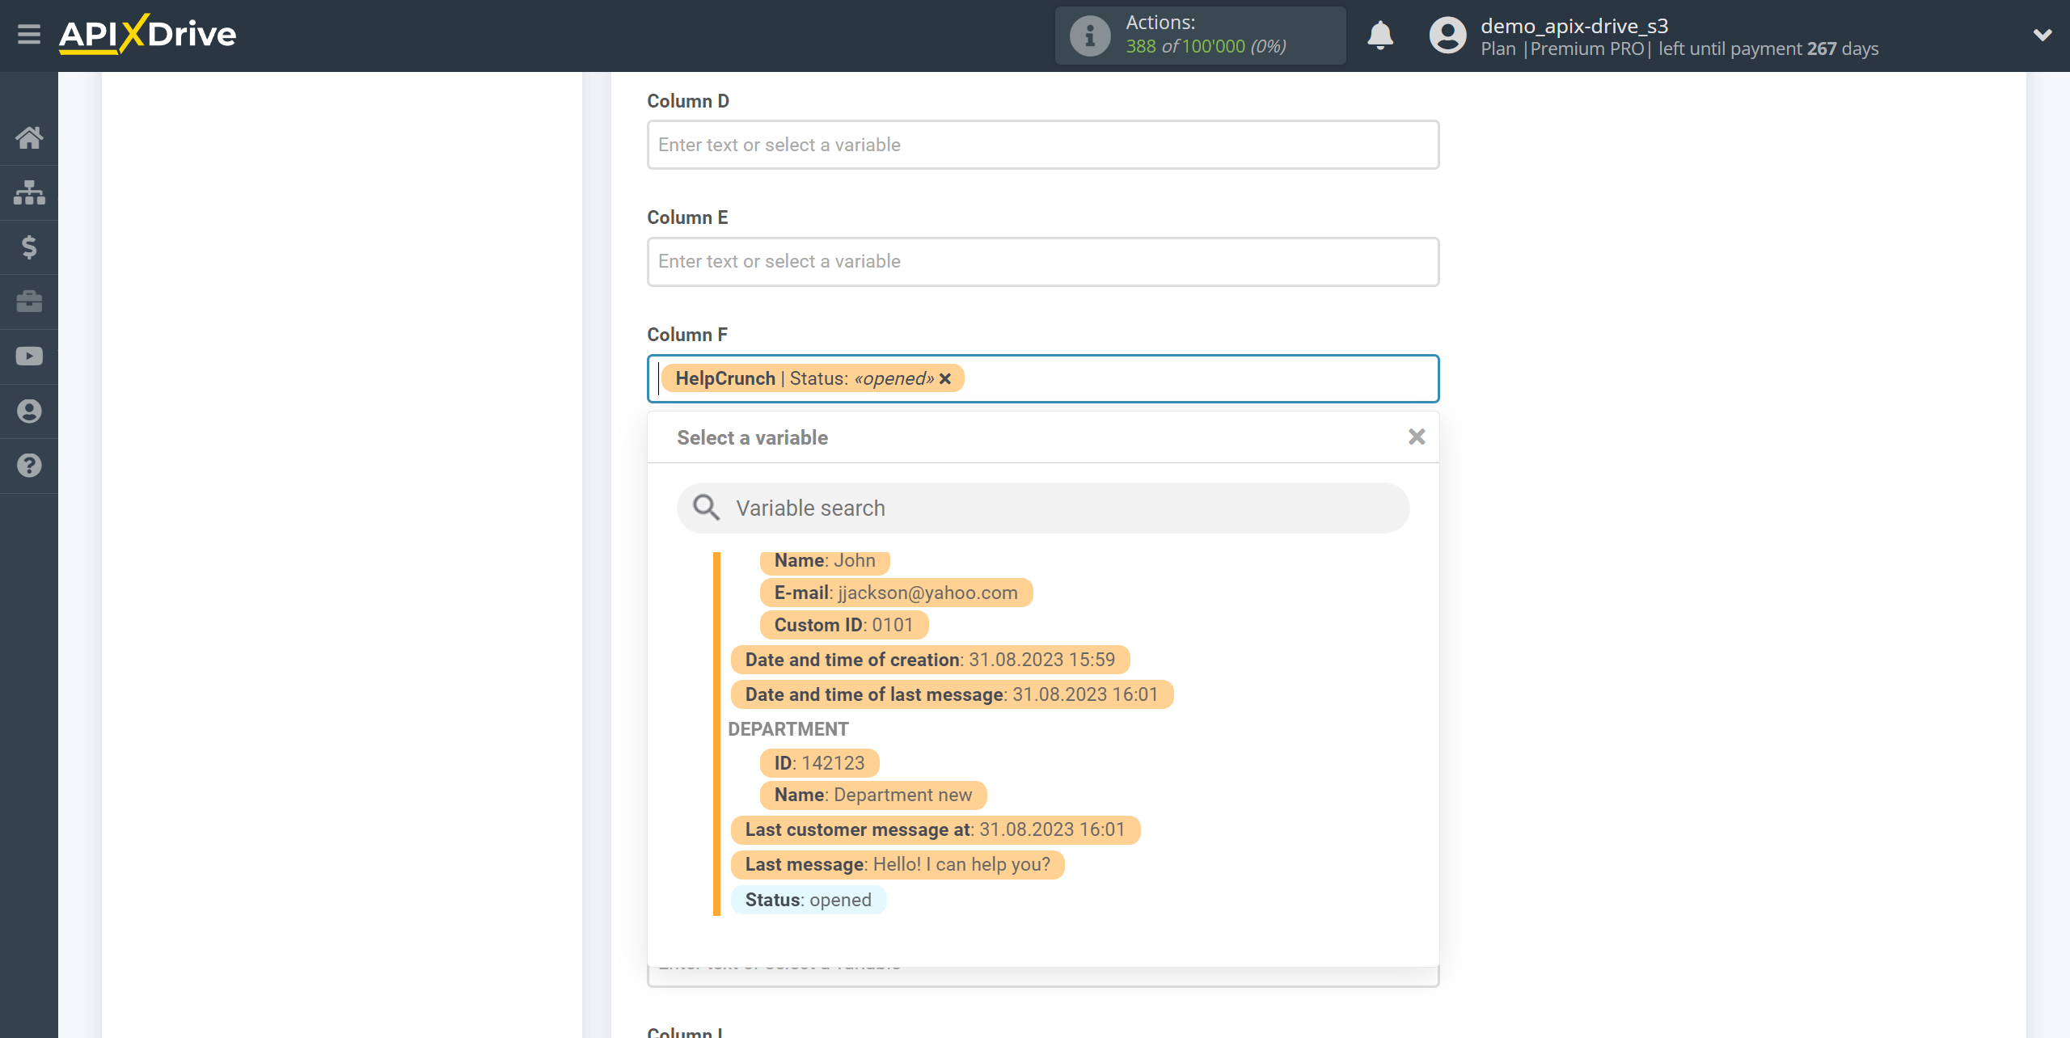Click the Variable search field

click(x=1043, y=508)
